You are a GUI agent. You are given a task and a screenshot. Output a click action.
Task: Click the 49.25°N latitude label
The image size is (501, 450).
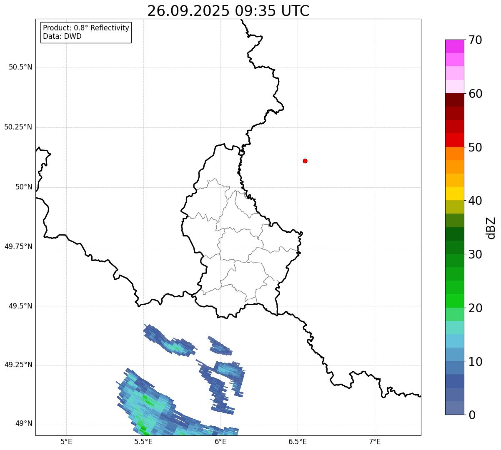coord(18,365)
